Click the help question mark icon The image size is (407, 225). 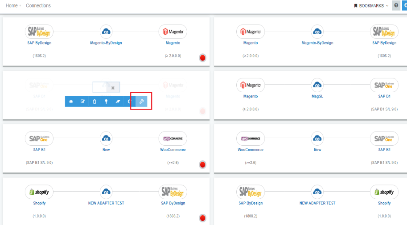(396, 6)
